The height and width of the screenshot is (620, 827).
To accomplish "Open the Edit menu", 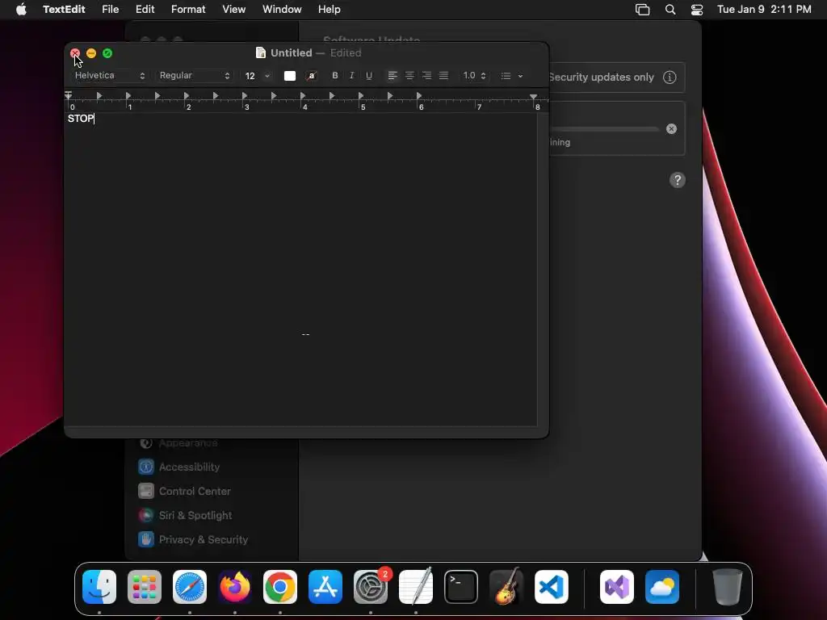I will [x=145, y=10].
